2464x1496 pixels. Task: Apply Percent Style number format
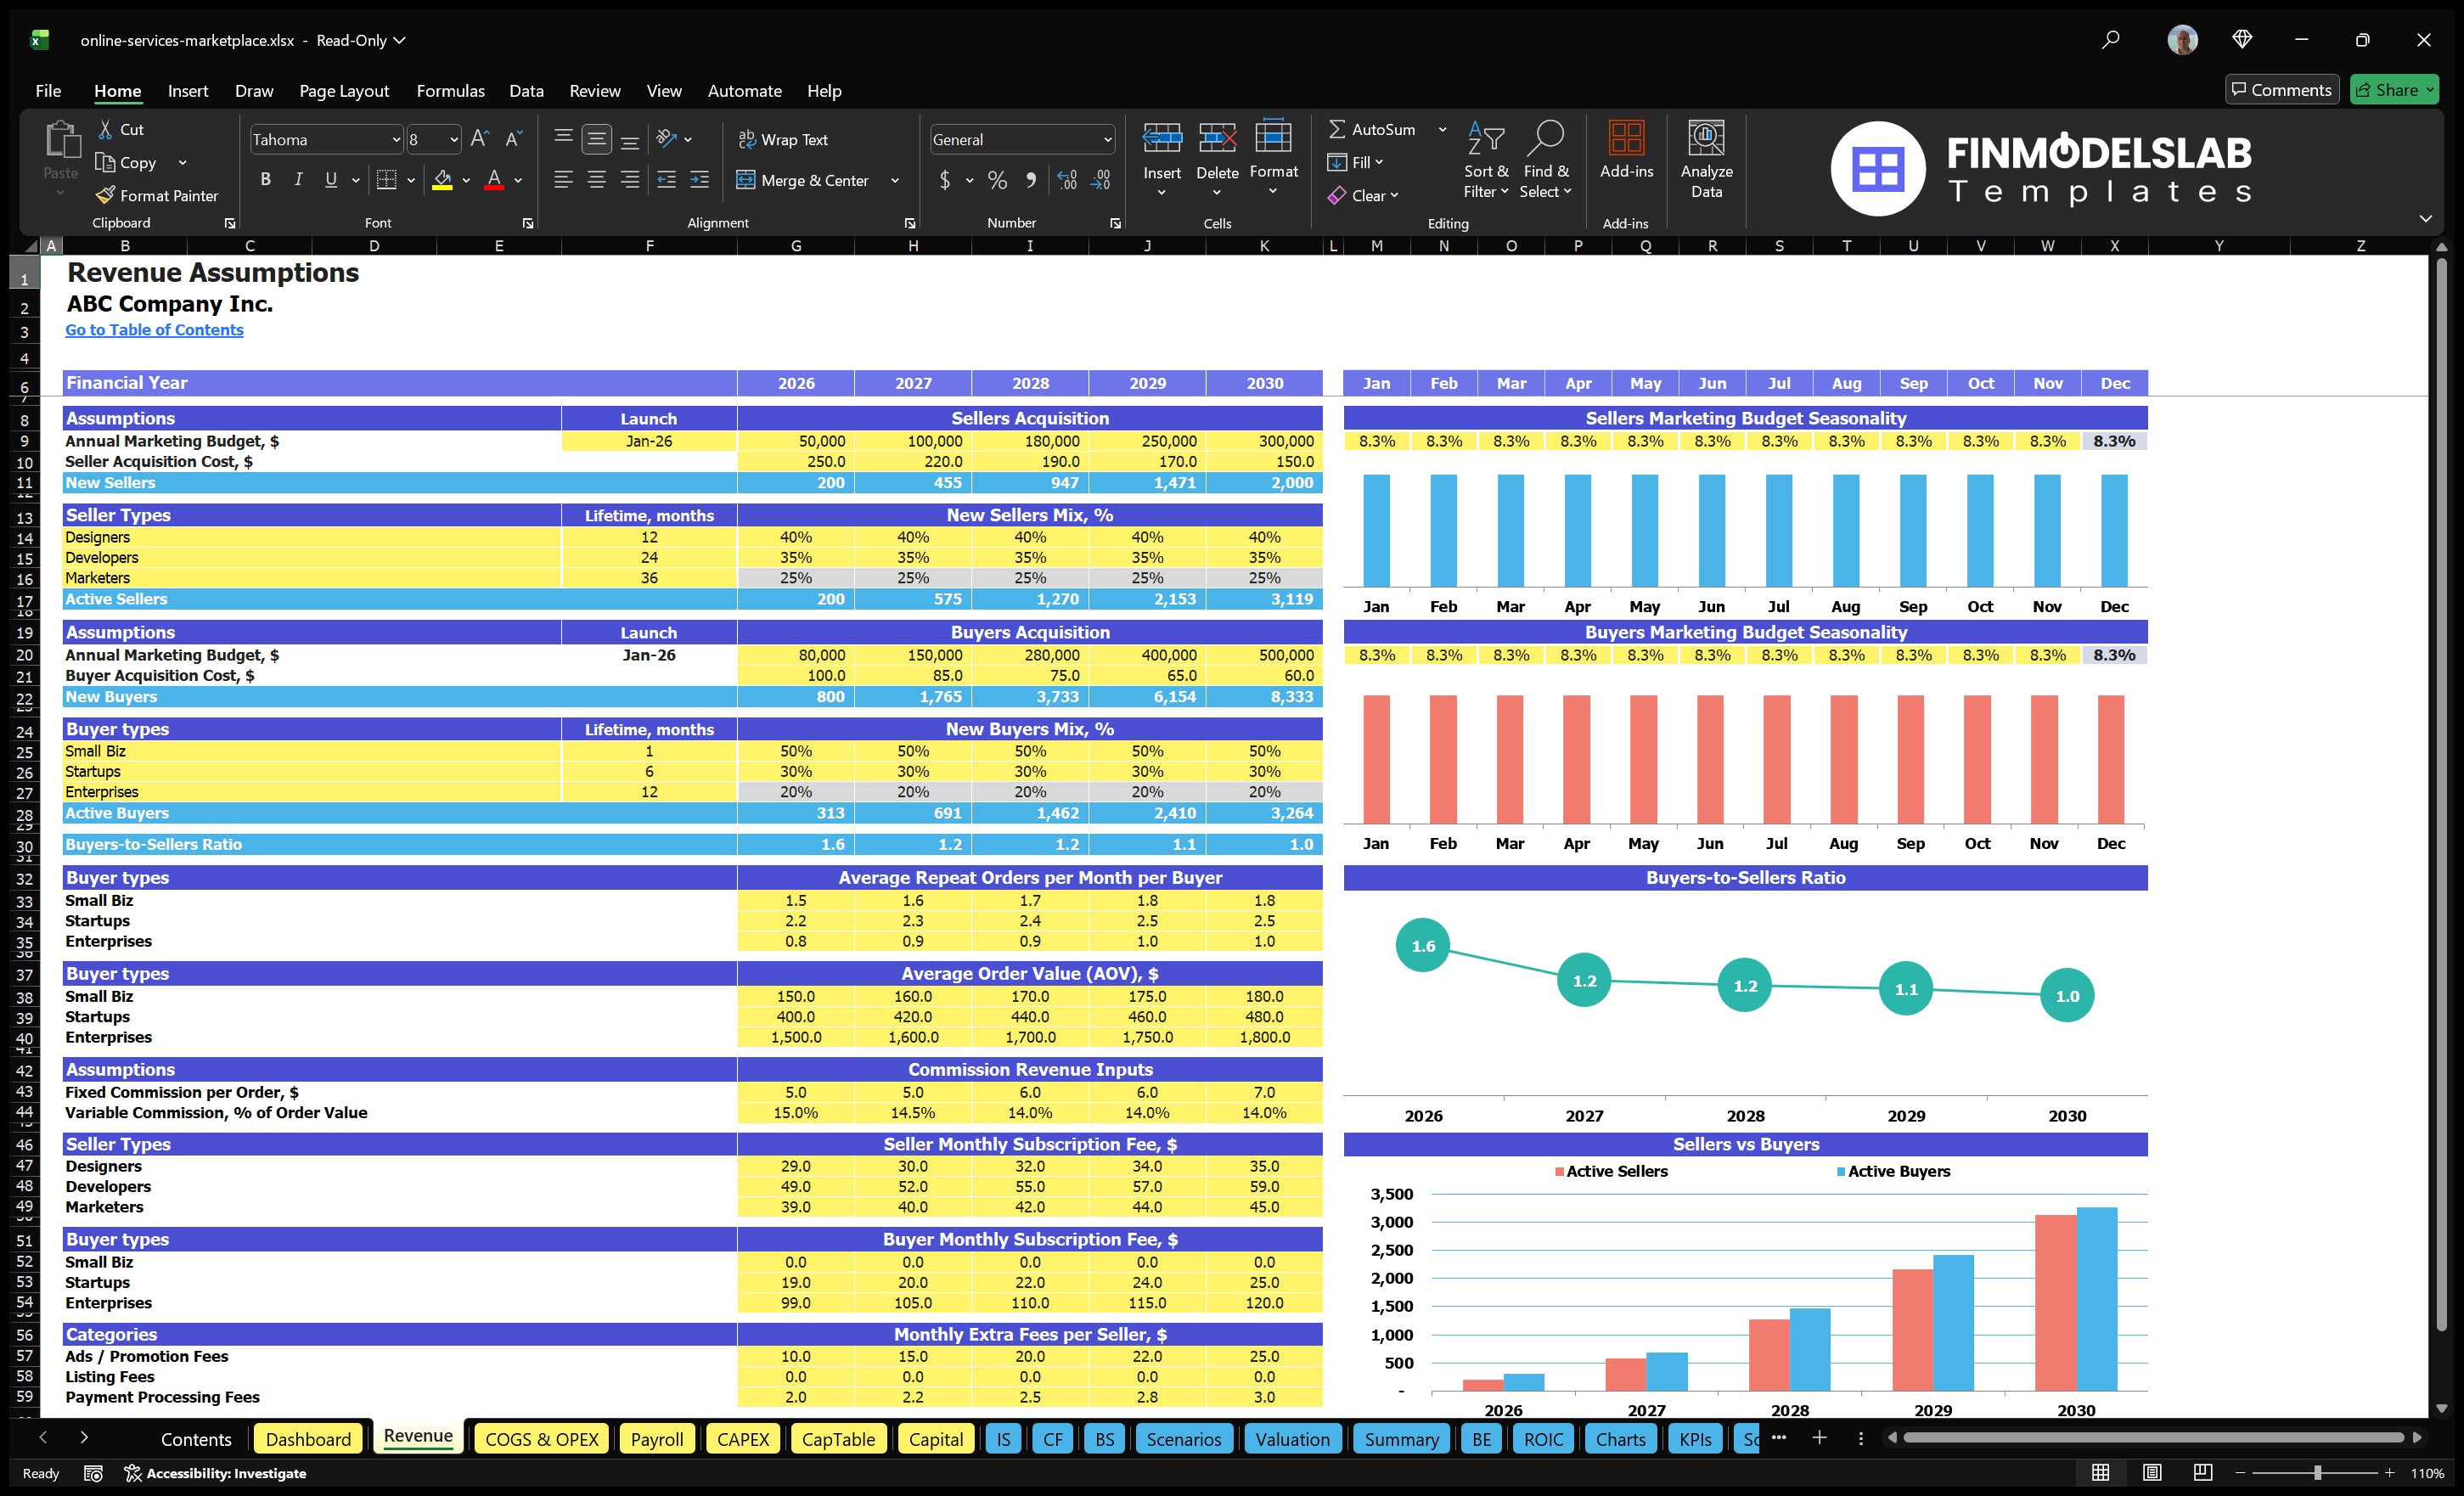(996, 180)
